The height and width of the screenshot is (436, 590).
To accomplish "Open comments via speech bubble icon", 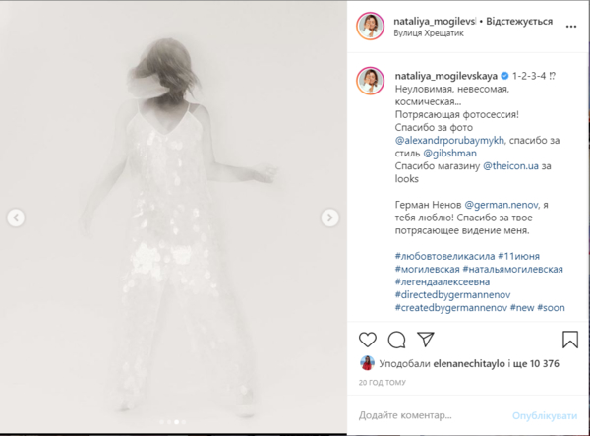I will coord(396,340).
